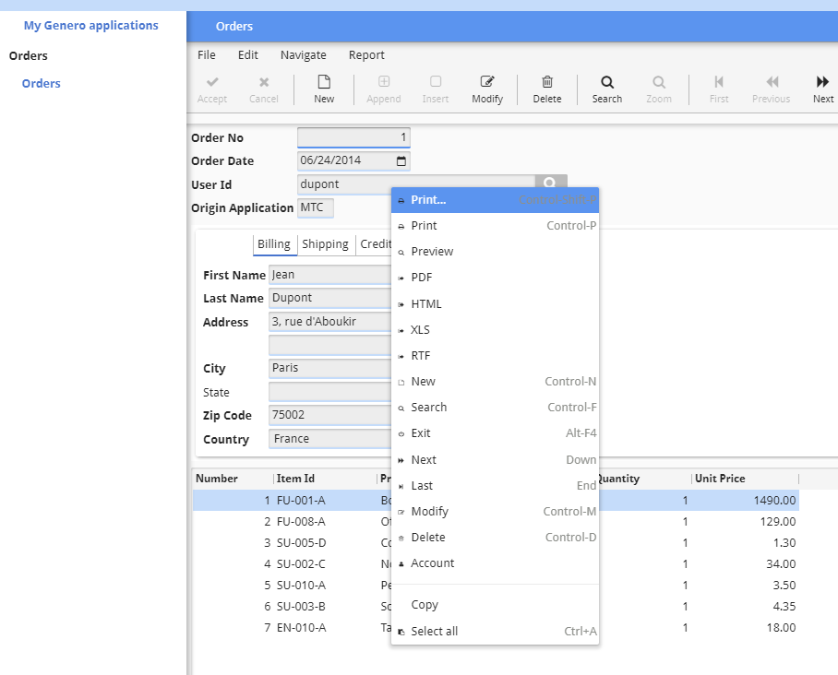Open the User Id lookup magnifier
Image resolution: width=838 pixels, height=675 pixels.
[x=551, y=183]
